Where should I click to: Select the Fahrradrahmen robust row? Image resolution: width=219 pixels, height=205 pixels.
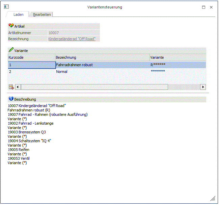click(x=102, y=65)
